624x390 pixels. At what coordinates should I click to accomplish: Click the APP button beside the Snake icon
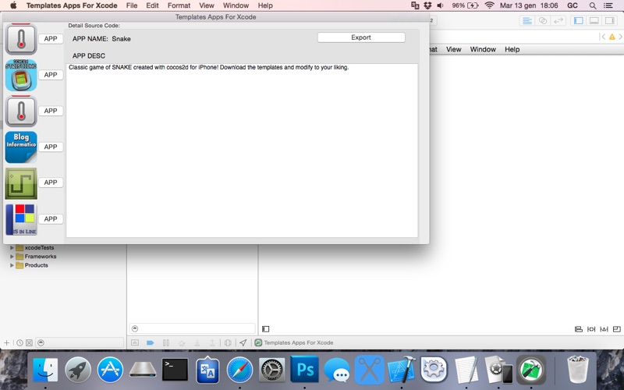coord(51,183)
